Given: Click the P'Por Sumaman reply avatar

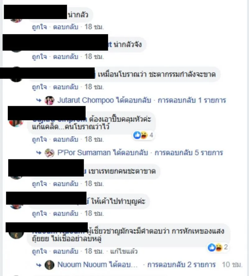Looking at the screenshot, I should point(49,153).
